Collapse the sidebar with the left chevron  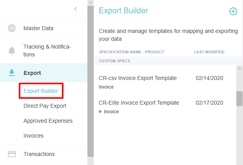(76, 9)
